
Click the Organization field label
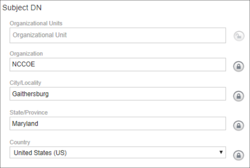[x=26, y=54]
